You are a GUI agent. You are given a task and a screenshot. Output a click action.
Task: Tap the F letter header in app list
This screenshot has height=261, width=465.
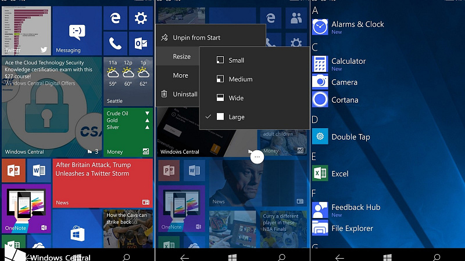point(314,193)
